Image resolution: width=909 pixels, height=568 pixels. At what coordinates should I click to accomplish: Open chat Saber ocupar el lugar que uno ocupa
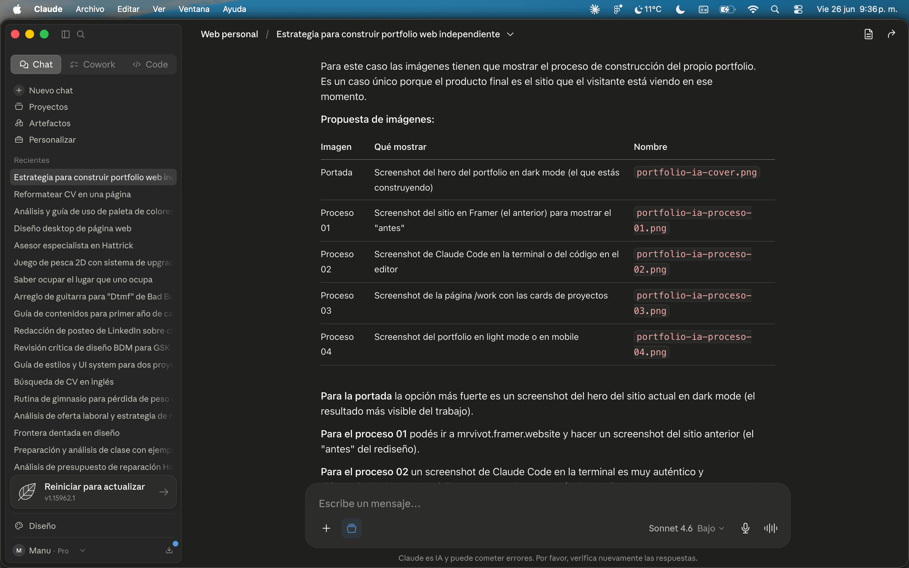93,280
